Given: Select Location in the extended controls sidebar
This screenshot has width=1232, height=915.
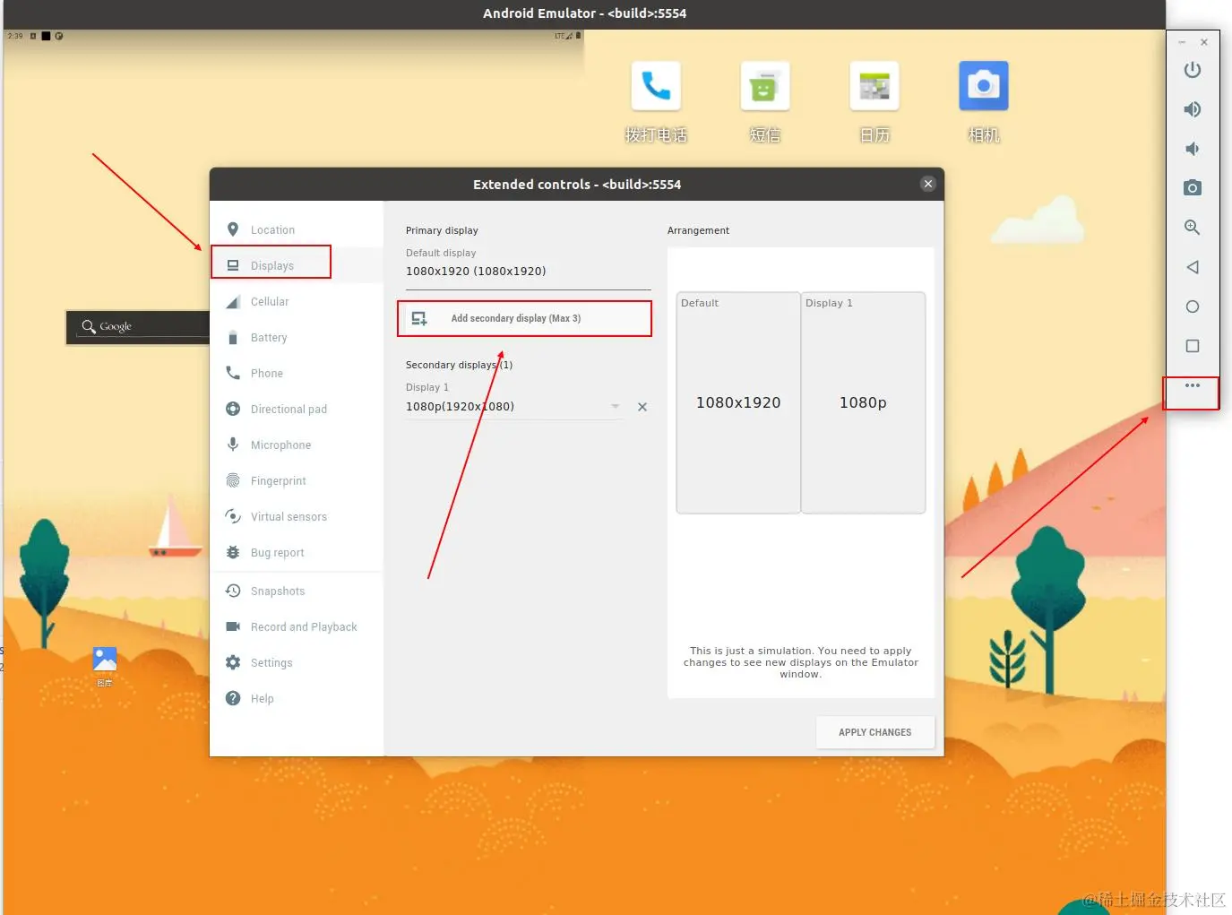Looking at the screenshot, I should [297, 229].
